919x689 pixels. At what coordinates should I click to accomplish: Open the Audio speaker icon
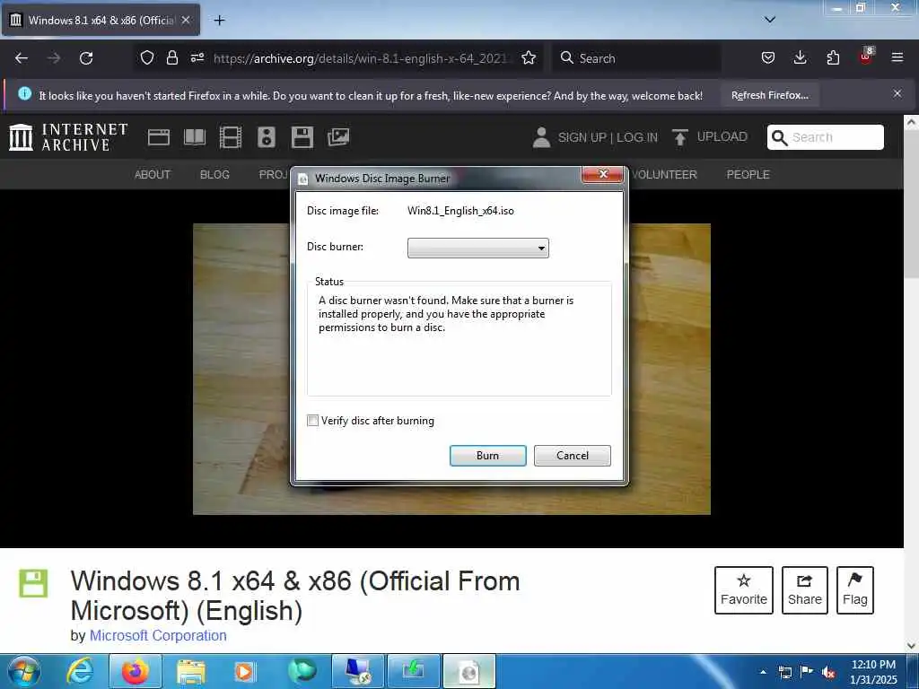click(x=266, y=137)
